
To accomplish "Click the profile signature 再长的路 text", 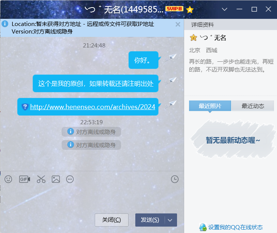I will pos(231,65).
